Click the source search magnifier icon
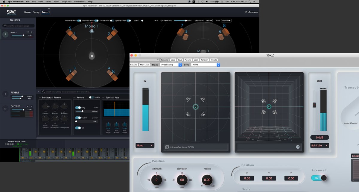The height and width of the screenshot is (192, 359). (x=5, y=26)
